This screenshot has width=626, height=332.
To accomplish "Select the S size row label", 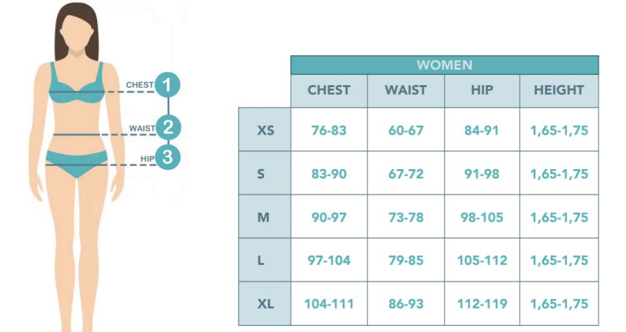I will click(x=261, y=174).
